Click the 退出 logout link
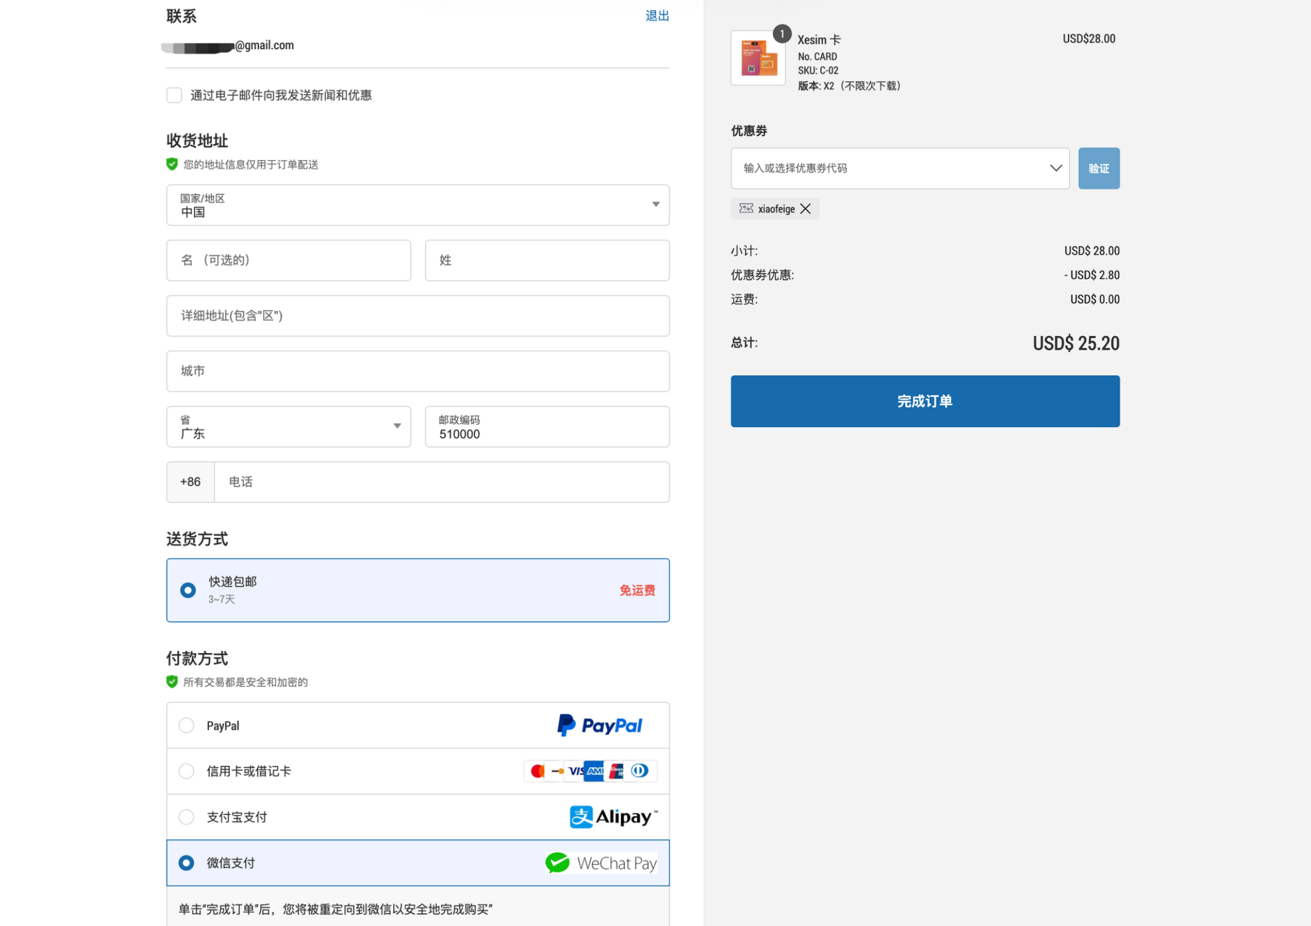 coord(657,16)
